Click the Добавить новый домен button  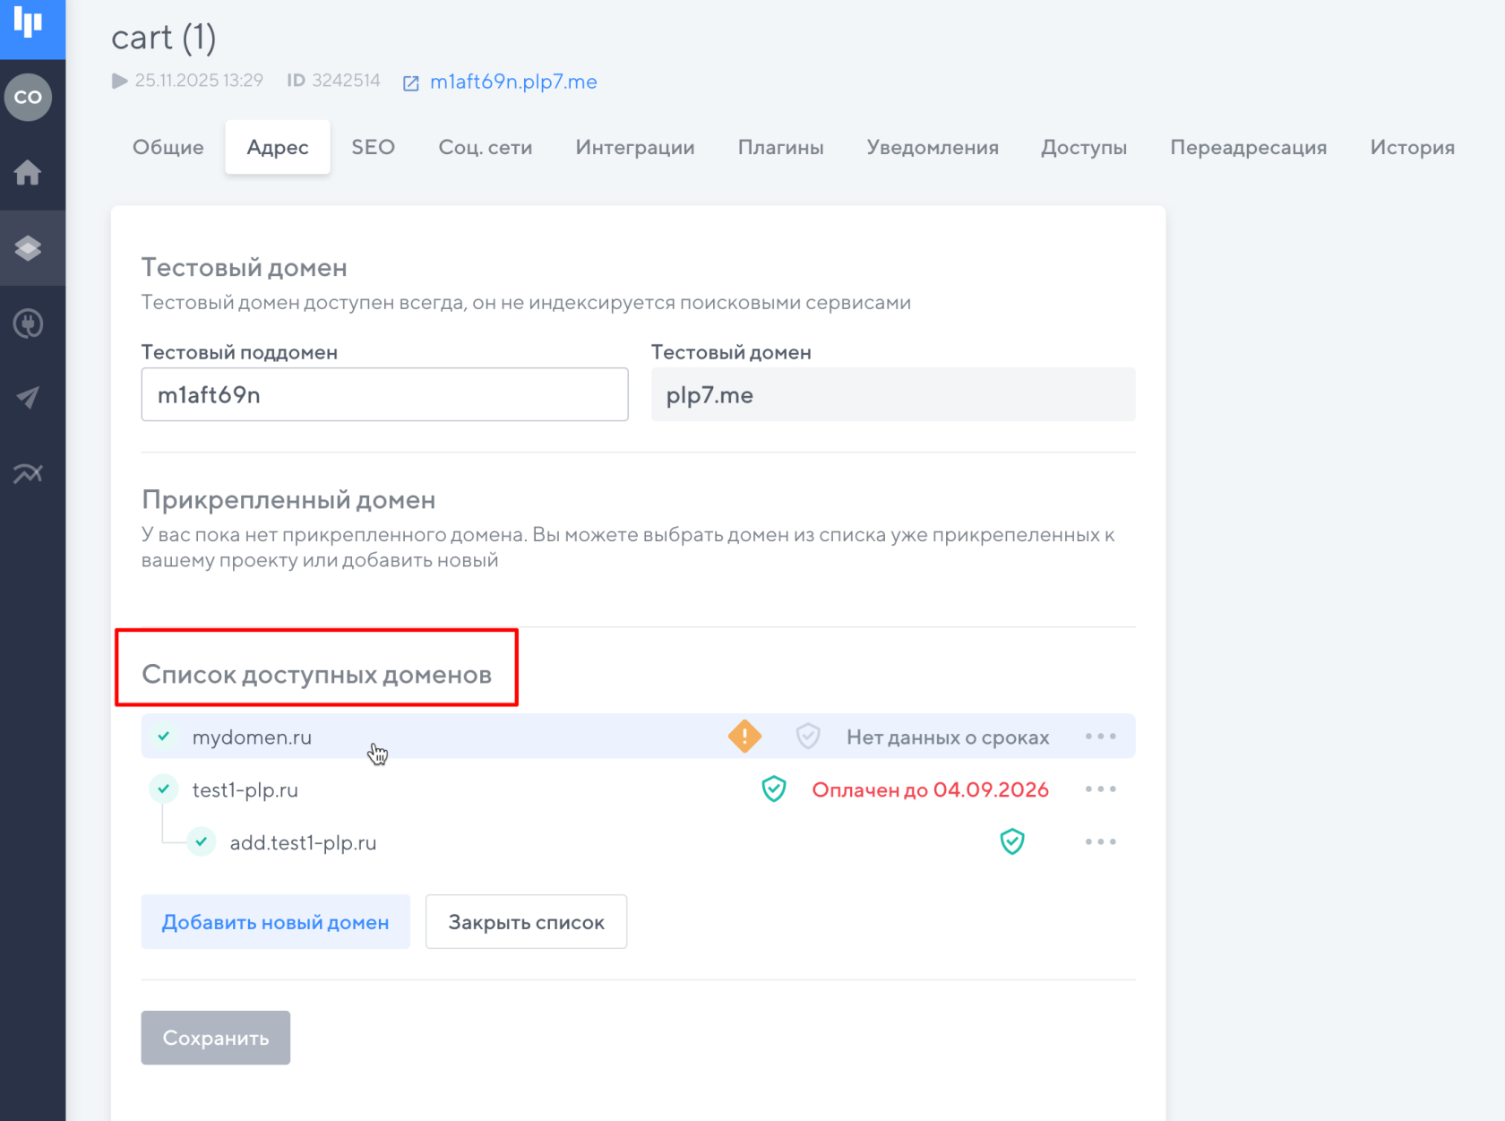pos(275,922)
